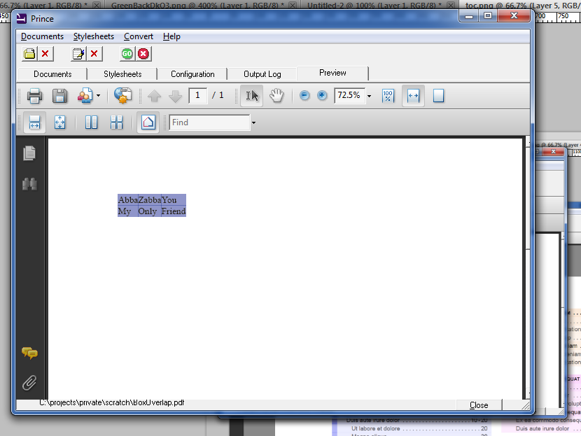
Task: Click the red stop conversion icon
Action: 143,54
